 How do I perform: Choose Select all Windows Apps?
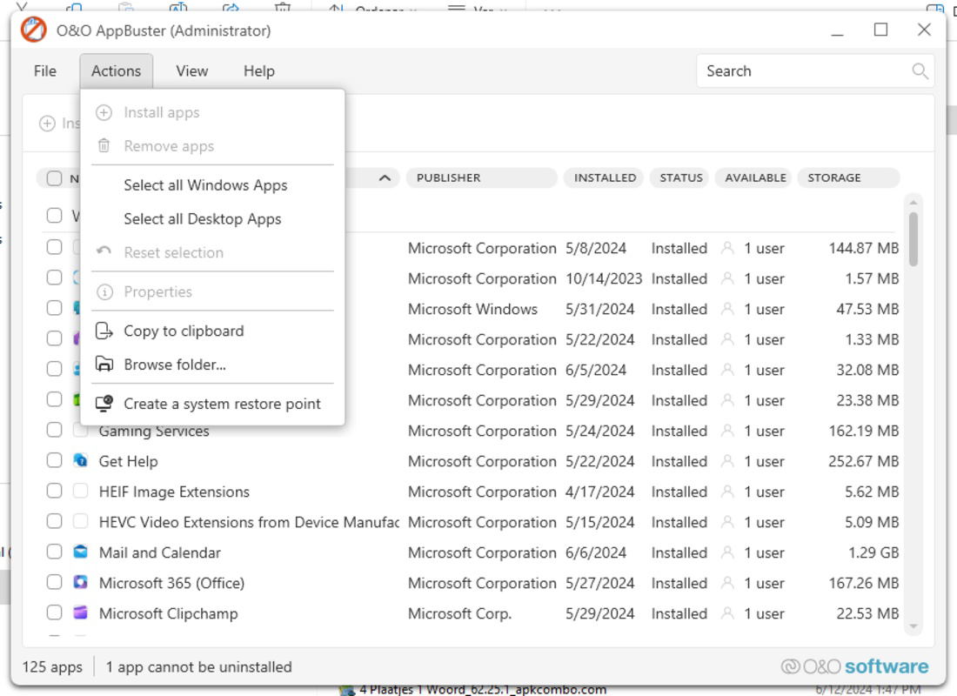point(205,185)
